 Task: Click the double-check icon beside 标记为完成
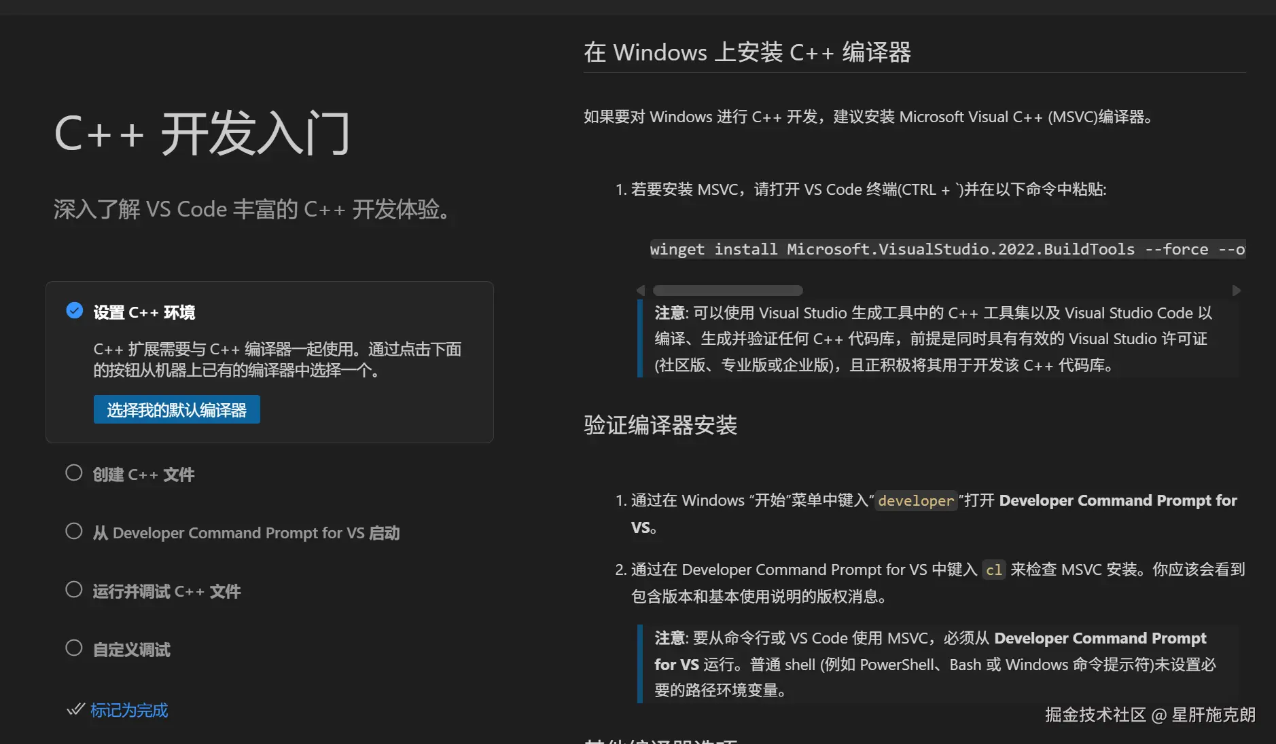tap(75, 710)
